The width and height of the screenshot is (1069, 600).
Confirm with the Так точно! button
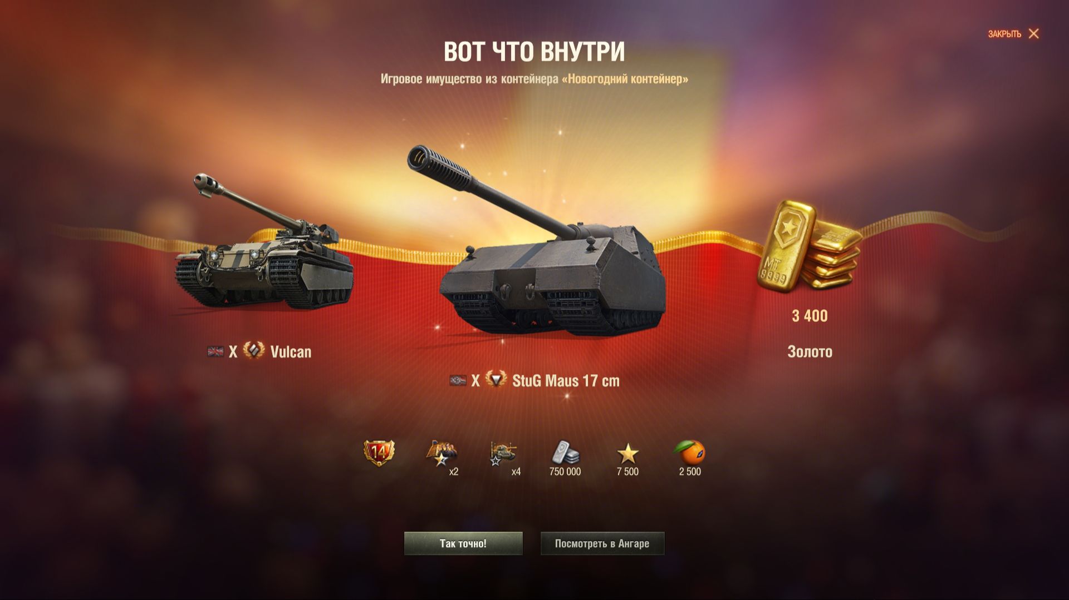coord(463,543)
